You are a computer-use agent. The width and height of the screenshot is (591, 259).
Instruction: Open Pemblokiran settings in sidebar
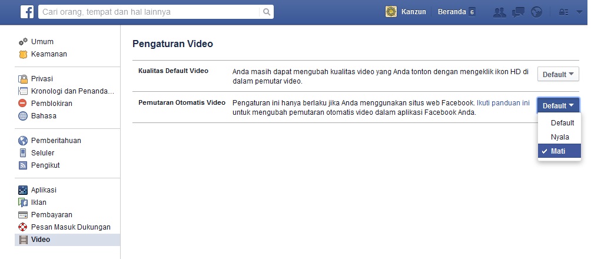(x=52, y=103)
